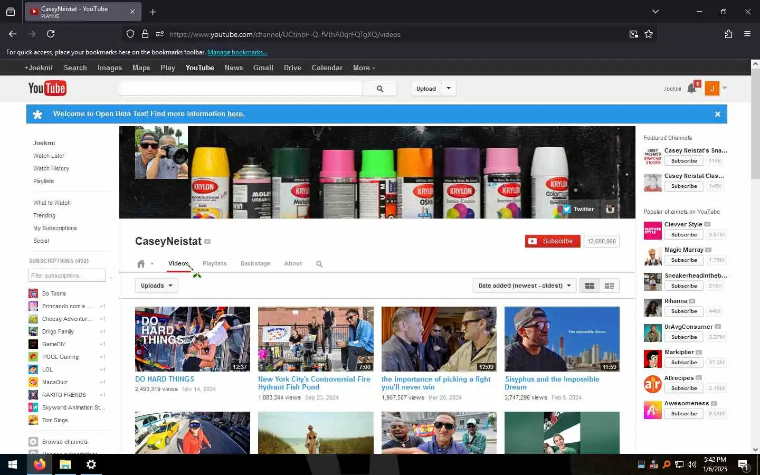The image size is (760, 475).
Task: Switch to list view layout
Action: pyautogui.click(x=609, y=286)
